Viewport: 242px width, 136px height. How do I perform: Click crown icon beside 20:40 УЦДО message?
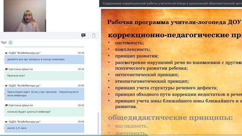point(6,85)
